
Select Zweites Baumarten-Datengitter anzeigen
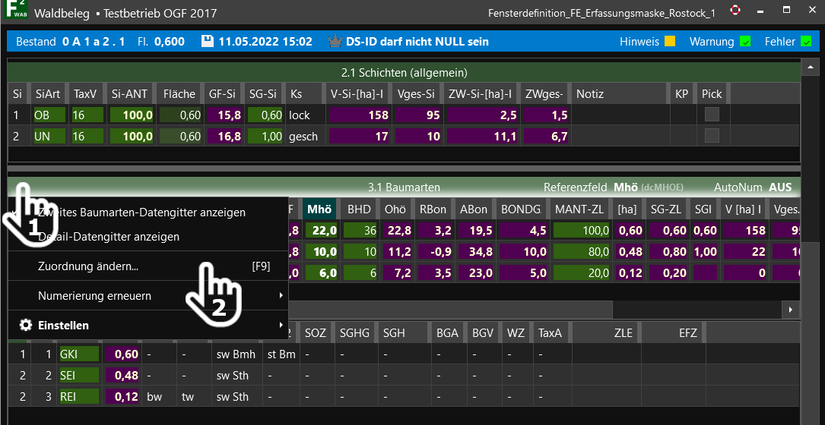tap(141, 212)
